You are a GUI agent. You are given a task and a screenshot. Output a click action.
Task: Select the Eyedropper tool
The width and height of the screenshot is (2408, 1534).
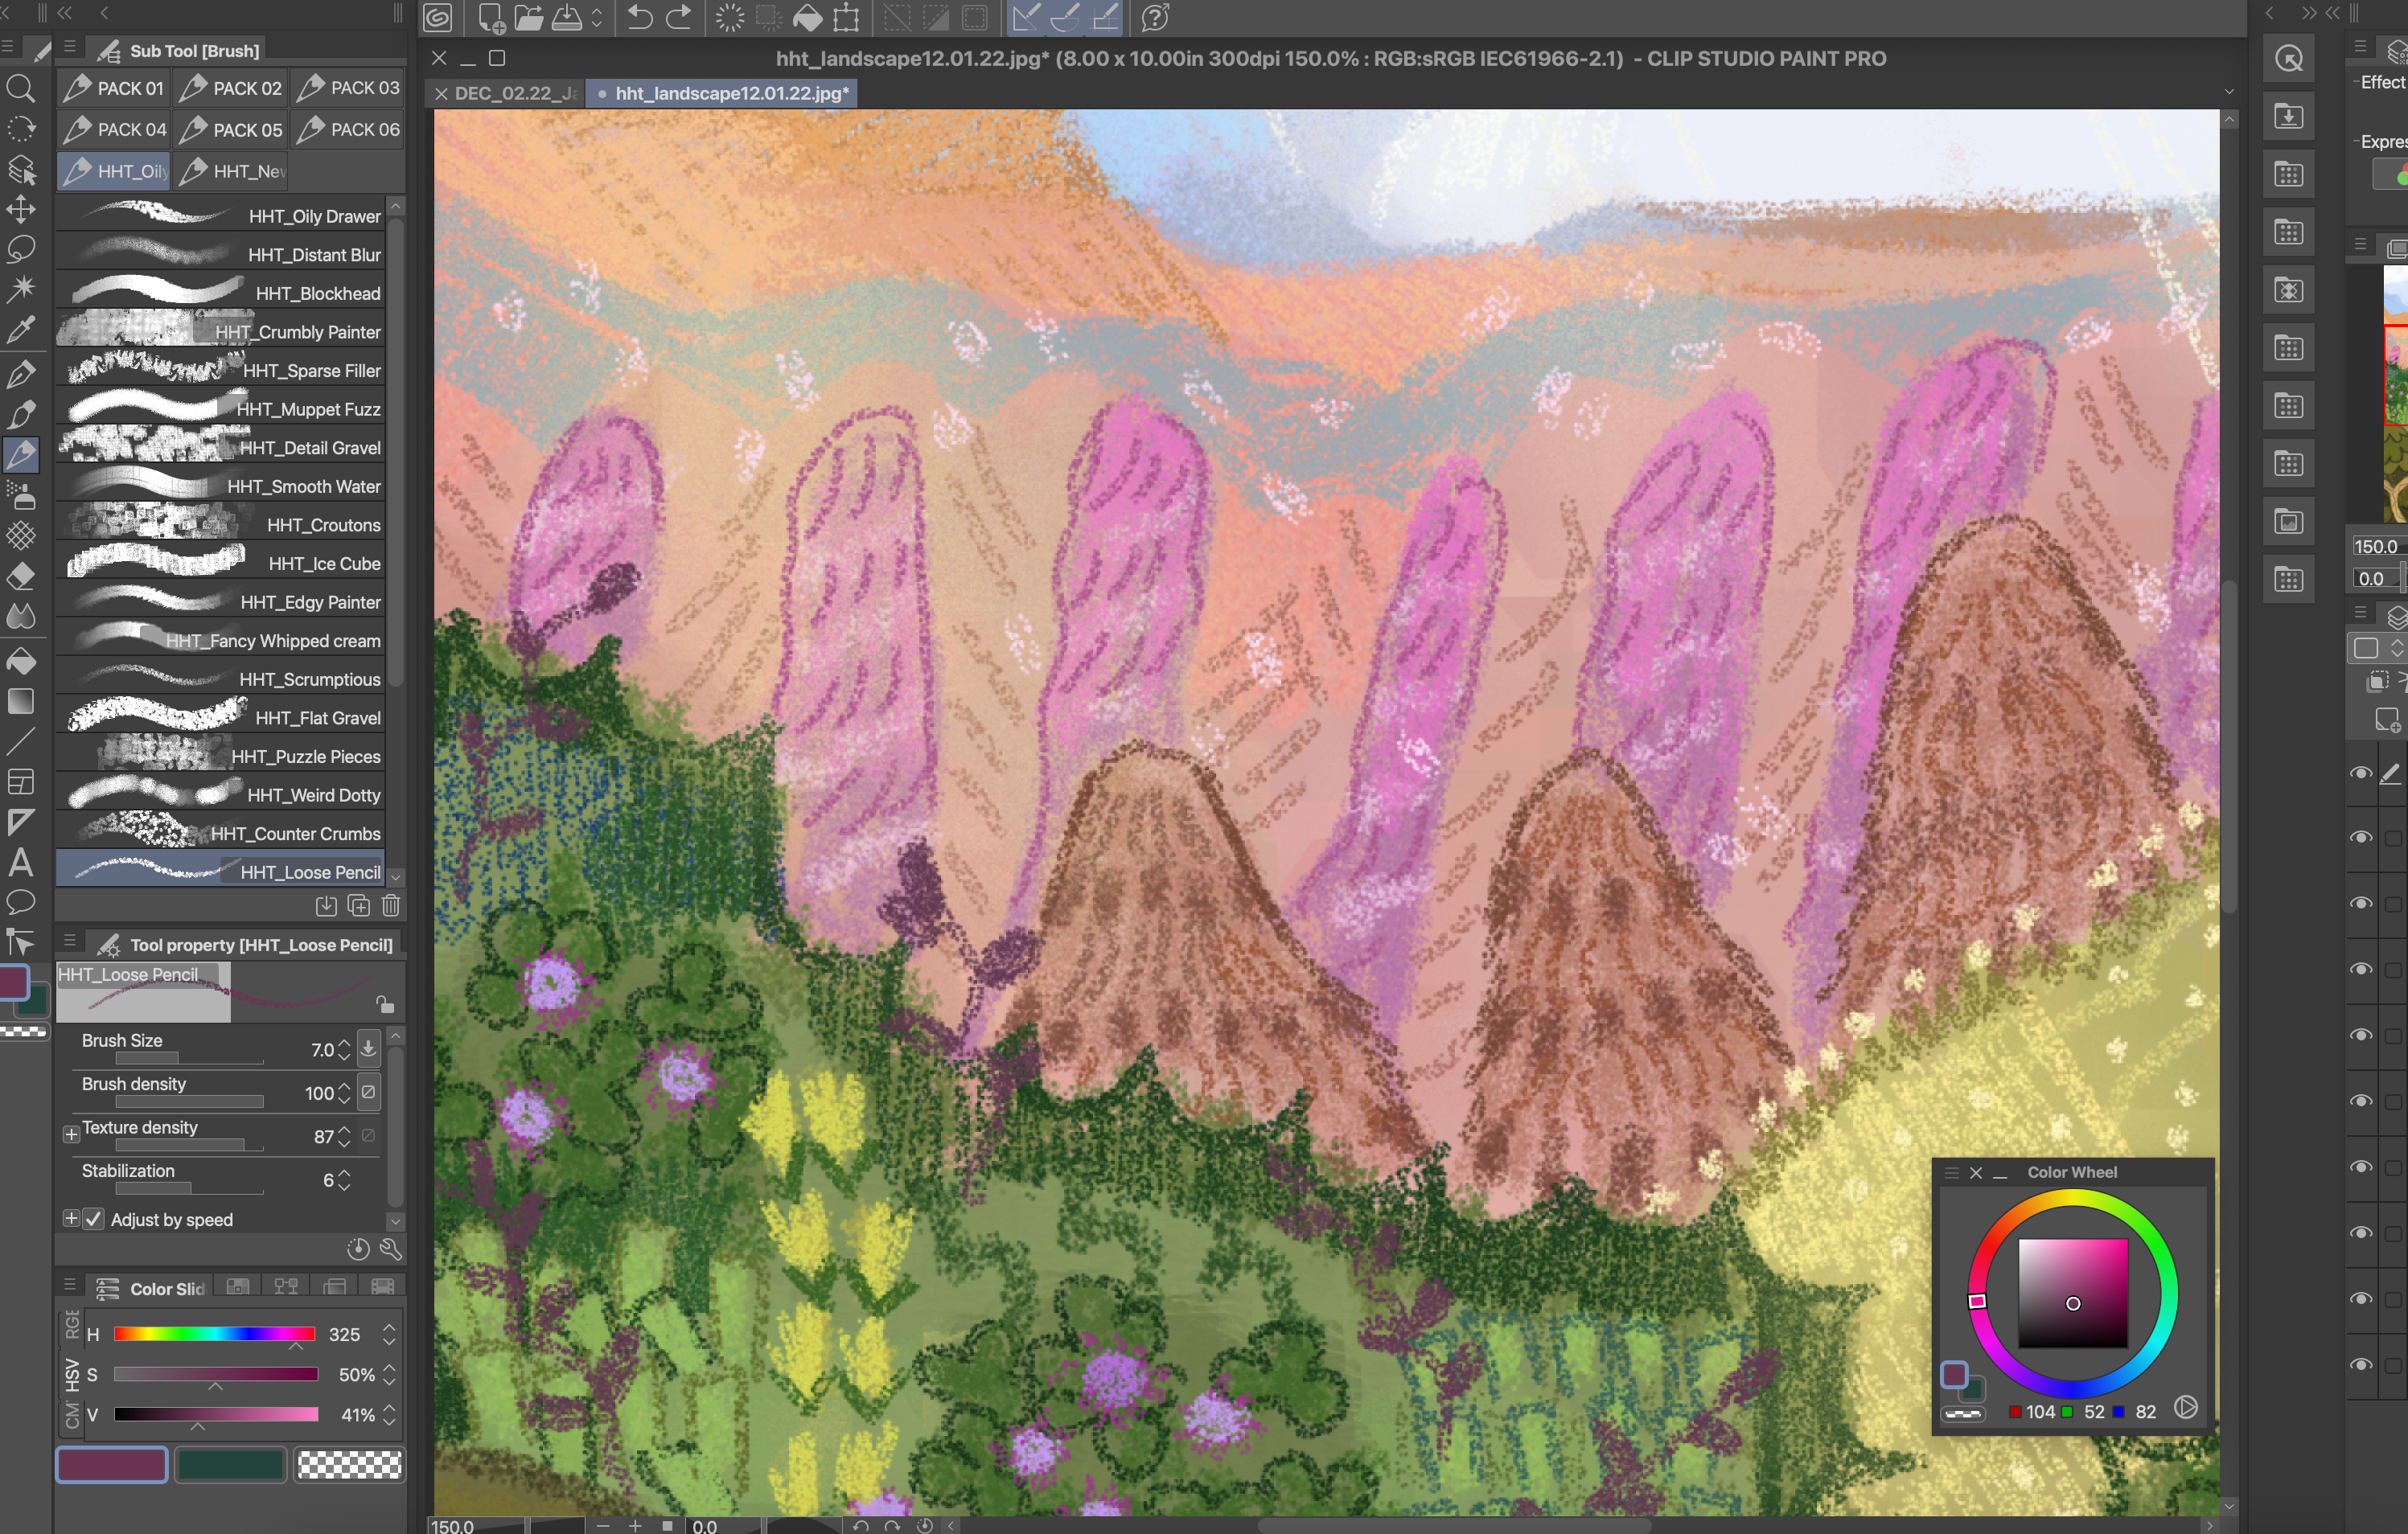point(21,329)
